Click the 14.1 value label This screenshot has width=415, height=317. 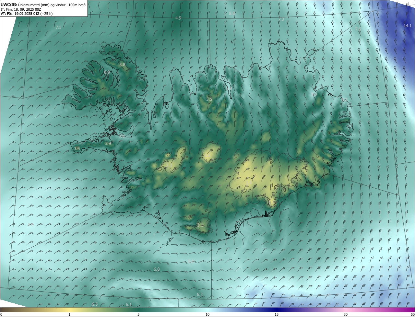click(x=408, y=26)
